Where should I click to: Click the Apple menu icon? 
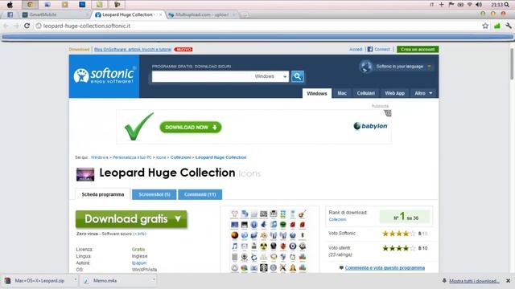[10, 5]
